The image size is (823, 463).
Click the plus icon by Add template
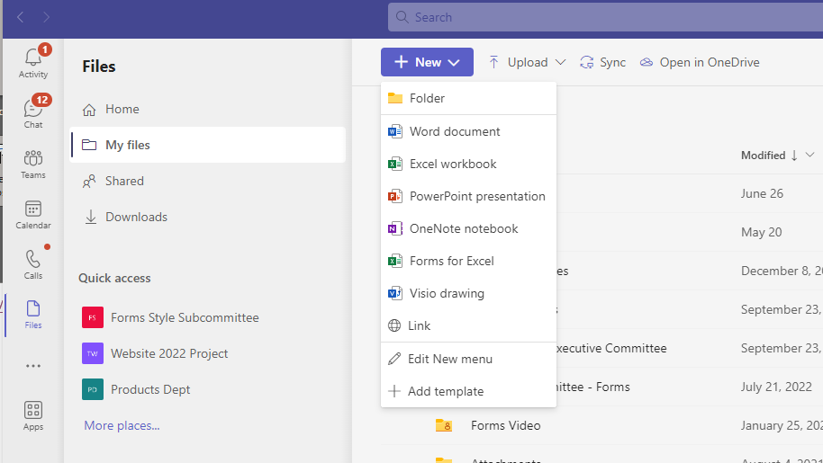point(394,391)
